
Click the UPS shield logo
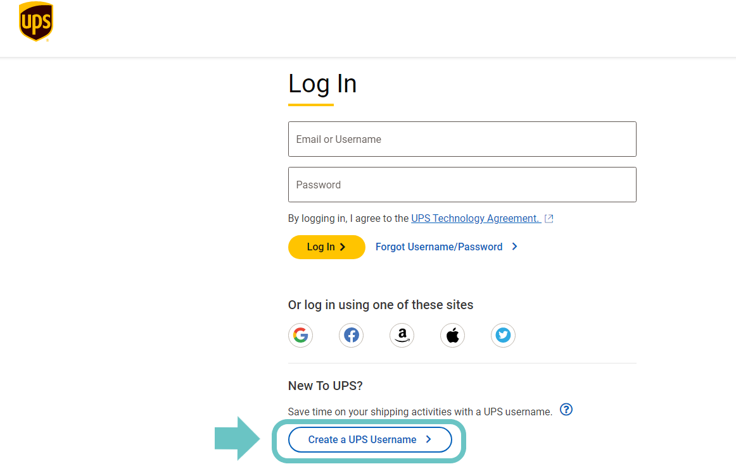pyautogui.click(x=36, y=21)
